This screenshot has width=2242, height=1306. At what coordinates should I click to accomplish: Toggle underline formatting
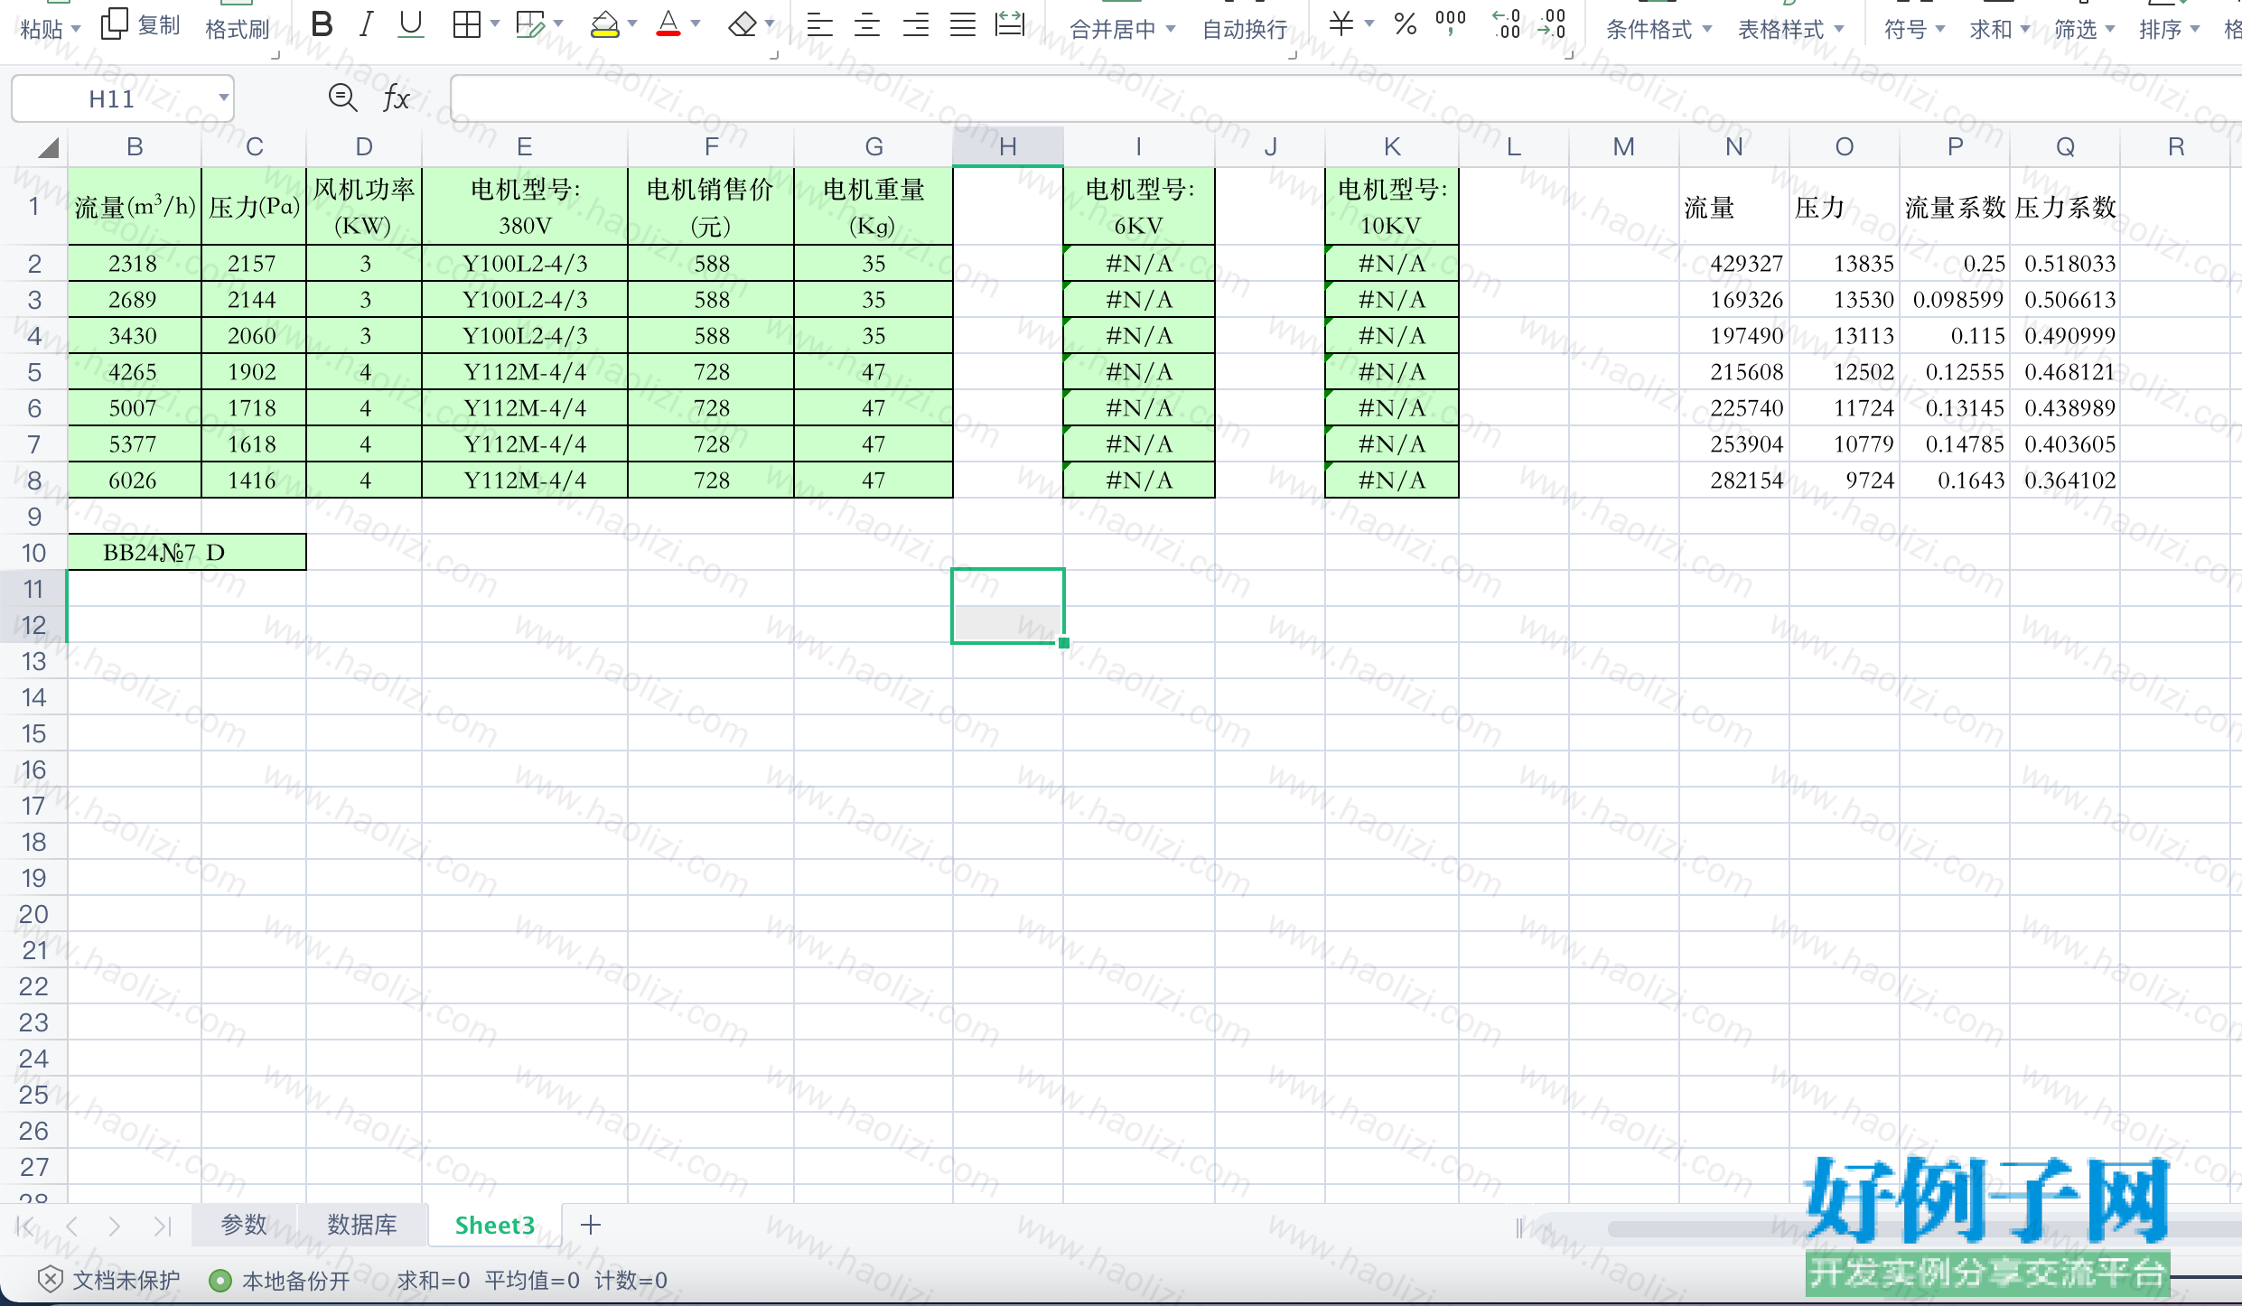(x=411, y=24)
